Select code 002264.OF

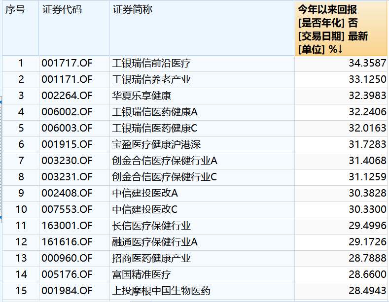(x=67, y=96)
